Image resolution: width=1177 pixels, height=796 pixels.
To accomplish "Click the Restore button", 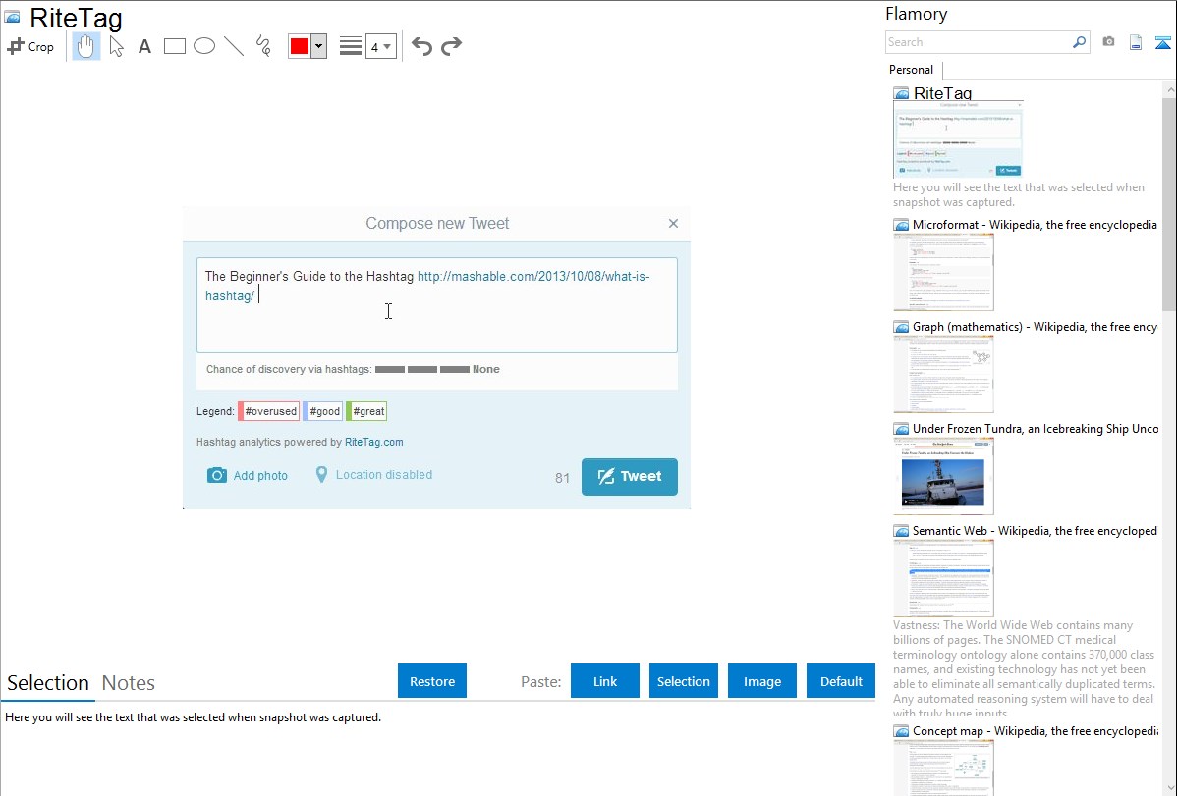I will tap(432, 681).
